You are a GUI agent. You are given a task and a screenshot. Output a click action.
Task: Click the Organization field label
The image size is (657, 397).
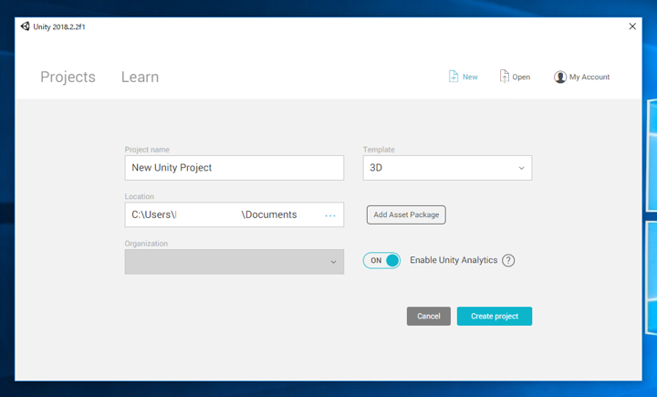coord(146,244)
